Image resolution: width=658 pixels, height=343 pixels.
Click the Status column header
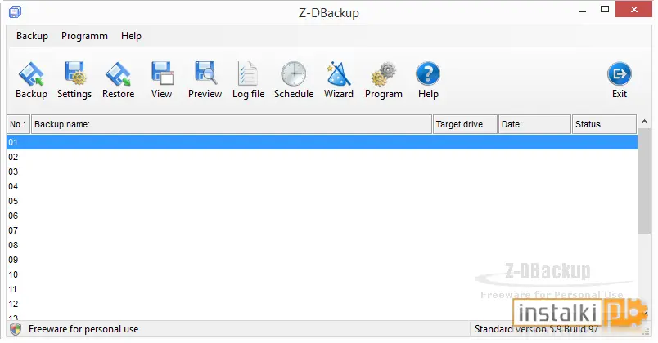(604, 124)
